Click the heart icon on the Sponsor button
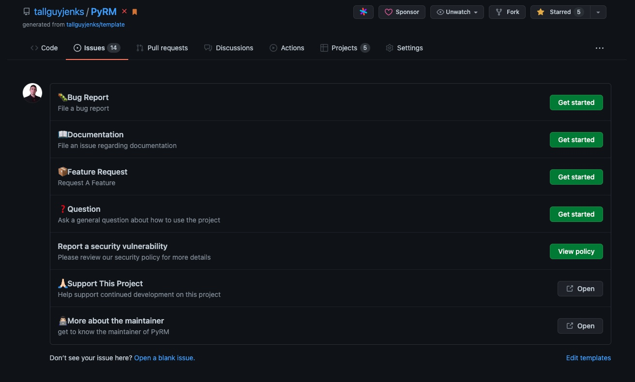Image resolution: width=635 pixels, height=382 pixels. point(389,12)
